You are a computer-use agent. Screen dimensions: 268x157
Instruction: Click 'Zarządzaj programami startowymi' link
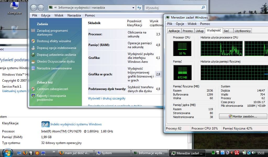tap(52, 32)
